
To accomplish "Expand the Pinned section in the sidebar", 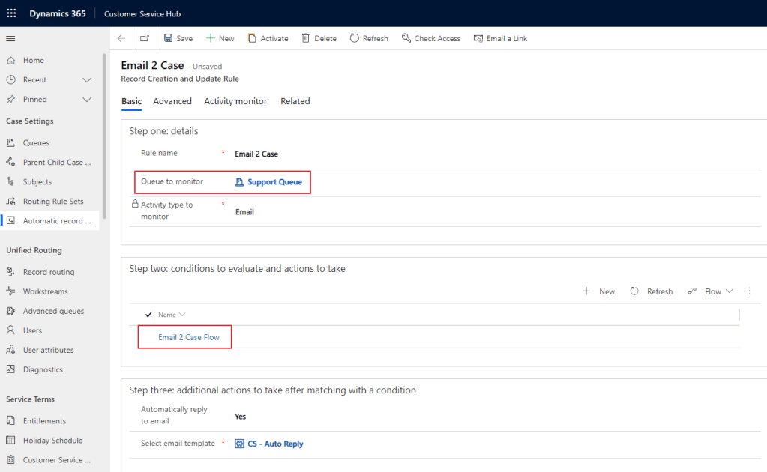I will click(x=87, y=100).
